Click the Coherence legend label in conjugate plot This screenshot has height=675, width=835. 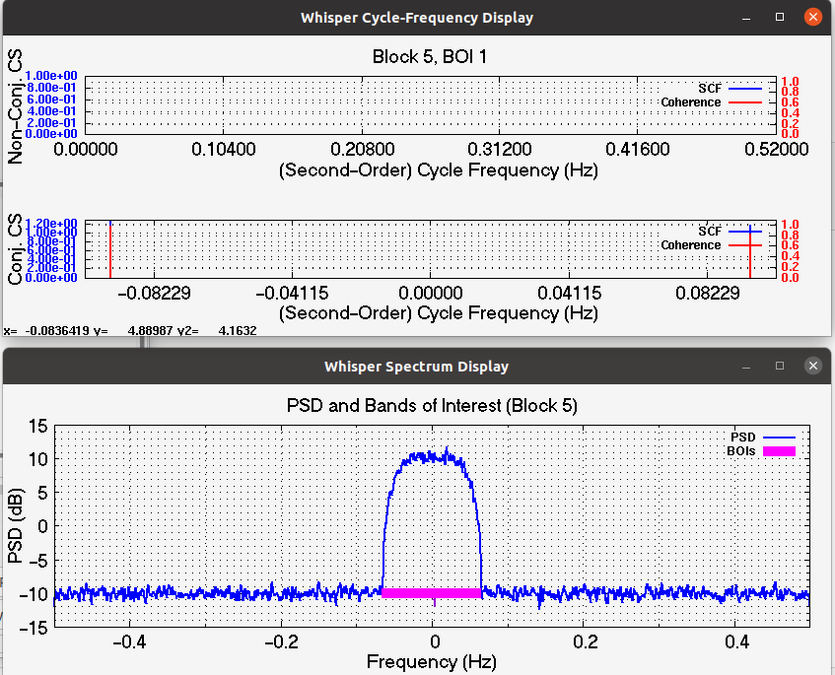[689, 244]
